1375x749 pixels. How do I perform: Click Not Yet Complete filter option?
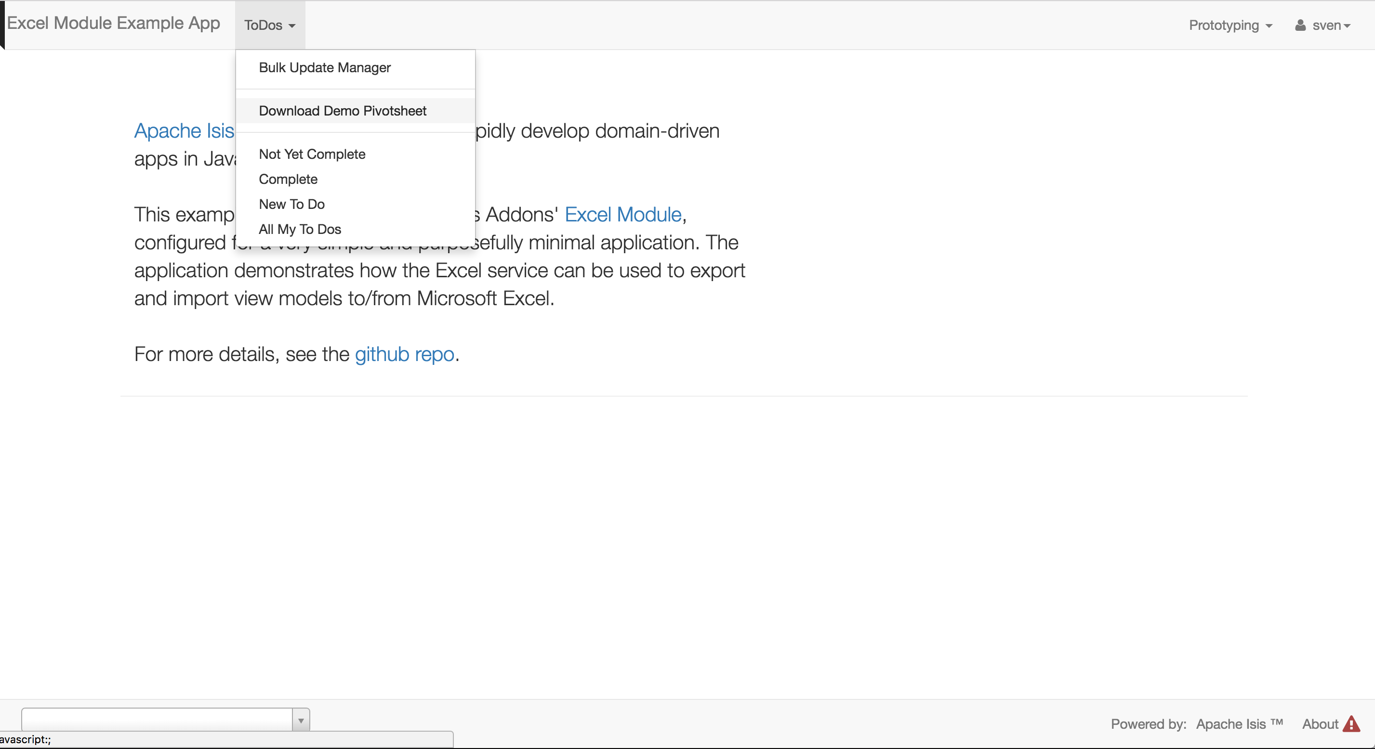point(312,154)
